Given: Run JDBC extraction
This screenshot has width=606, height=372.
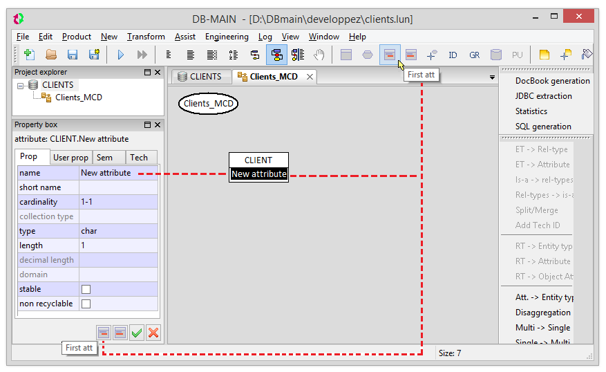Looking at the screenshot, I should coord(543,96).
